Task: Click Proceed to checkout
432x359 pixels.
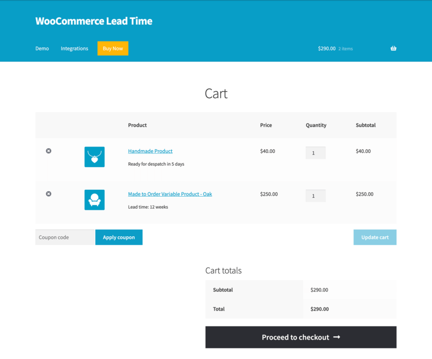Action: (301, 337)
